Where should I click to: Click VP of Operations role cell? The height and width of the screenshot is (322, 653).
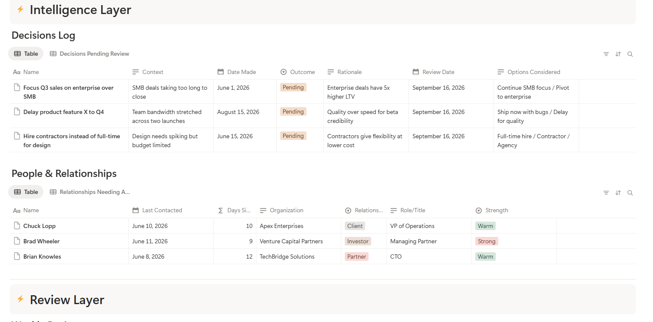tap(429, 226)
